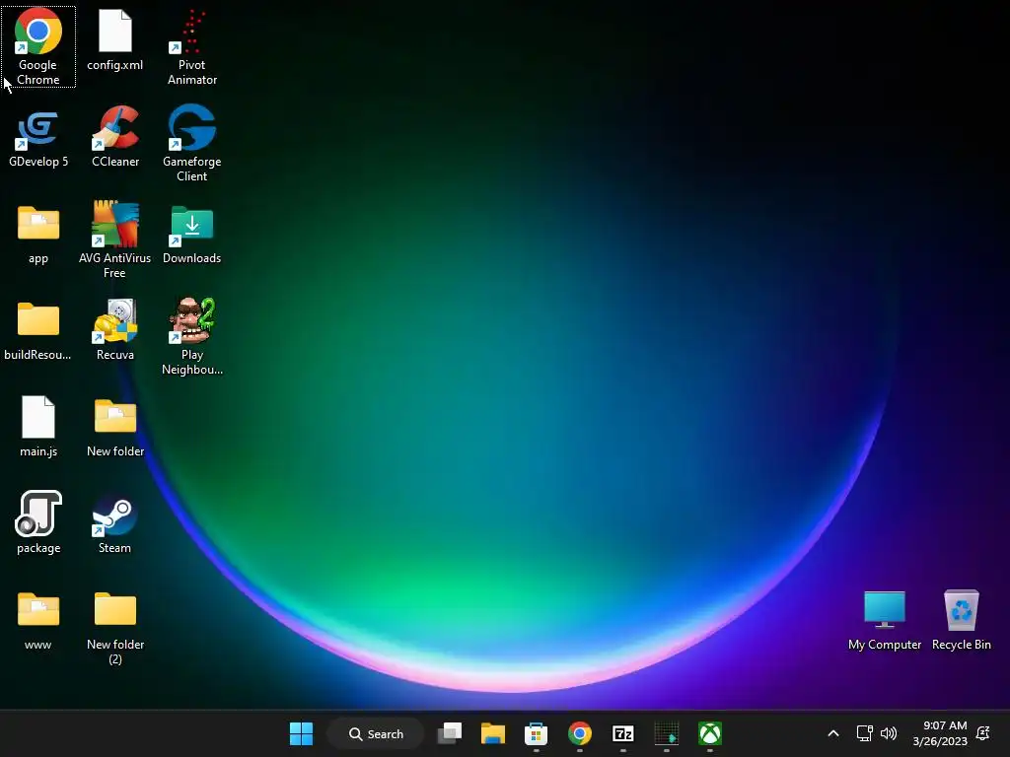
Task: Select the Play Neighbou... game shortcut
Action: coord(192,336)
